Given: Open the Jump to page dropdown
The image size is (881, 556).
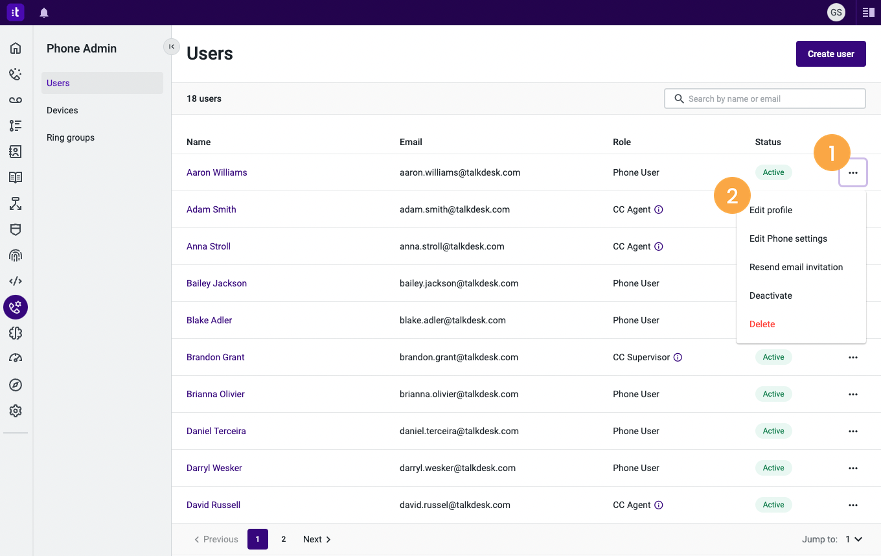Looking at the screenshot, I should click(x=854, y=539).
